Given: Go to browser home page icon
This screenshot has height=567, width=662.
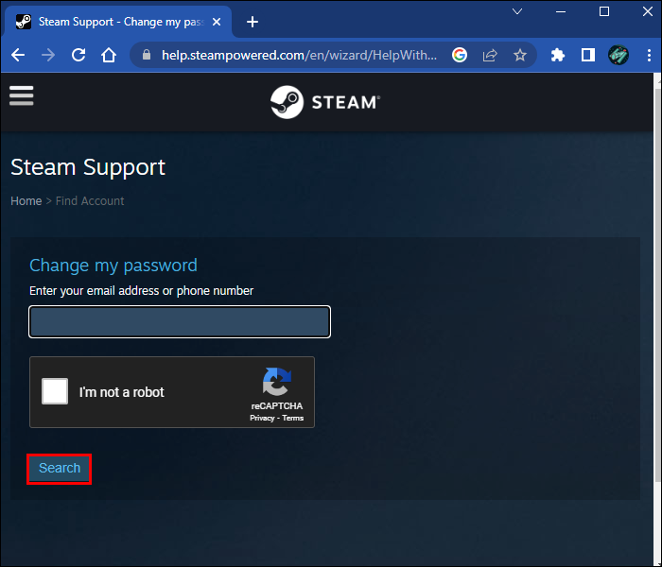Looking at the screenshot, I should [109, 55].
